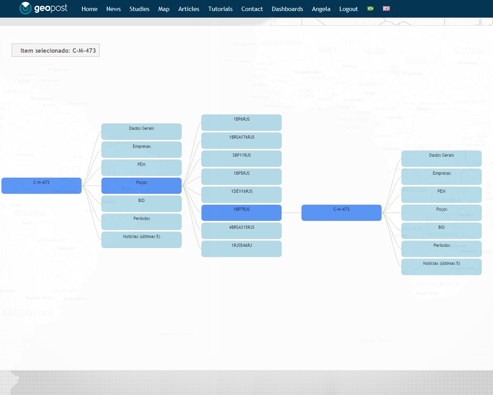The width and height of the screenshot is (493, 395).
Task: Switch language to Brazilian Portuguese flag
Action: (371, 8)
